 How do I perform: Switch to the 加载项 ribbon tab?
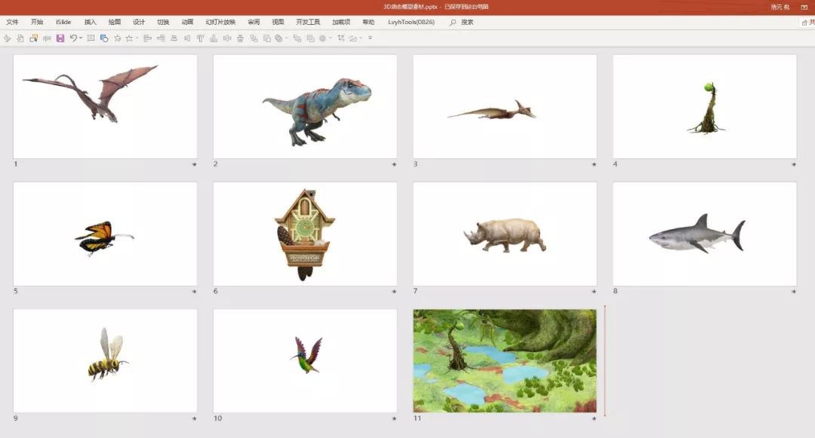(341, 23)
